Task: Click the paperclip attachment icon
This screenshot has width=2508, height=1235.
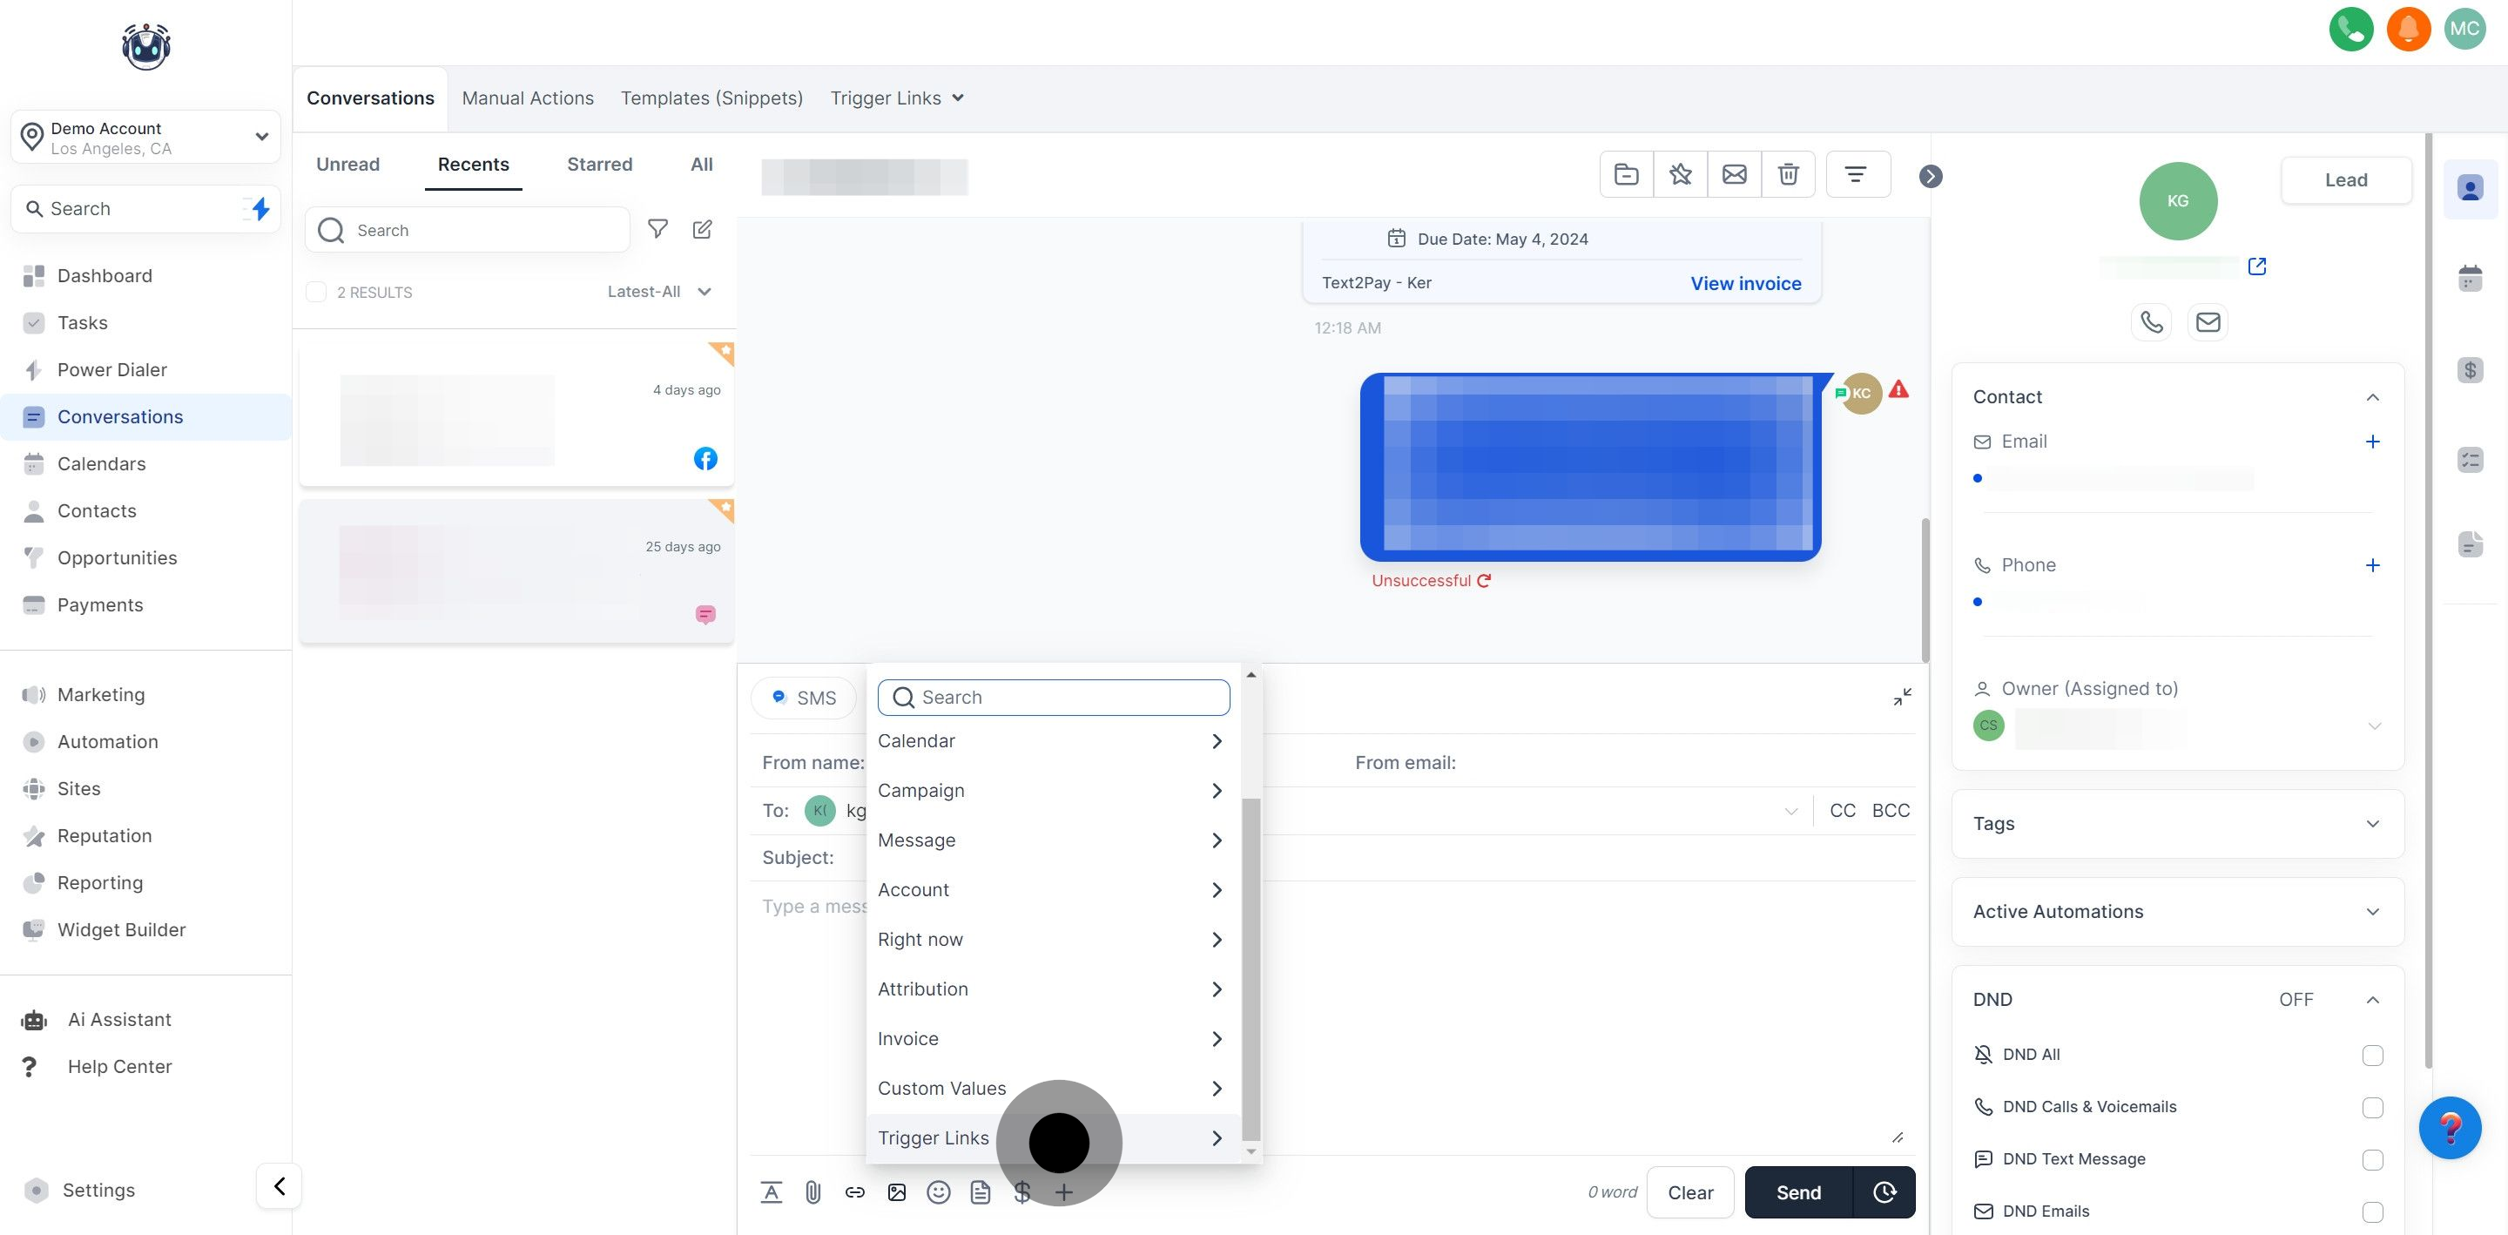Action: [813, 1192]
